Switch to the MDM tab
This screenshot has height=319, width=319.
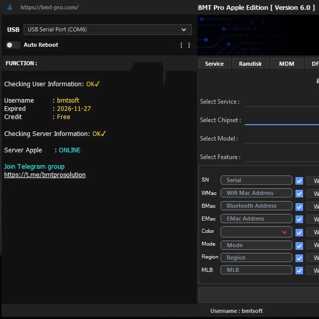pyautogui.click(x=287, y=64)
